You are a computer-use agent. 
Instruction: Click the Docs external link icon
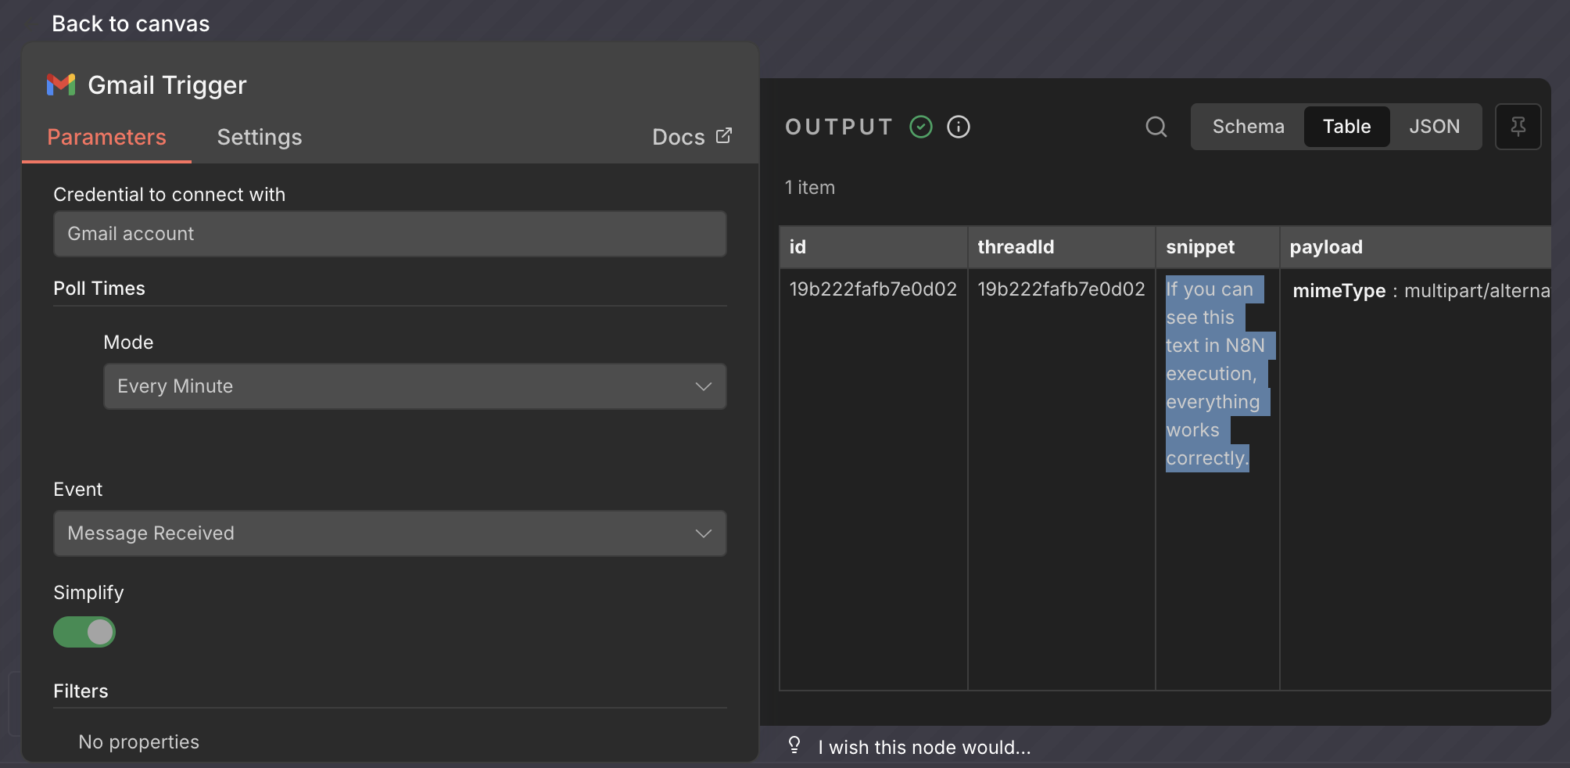724,136
